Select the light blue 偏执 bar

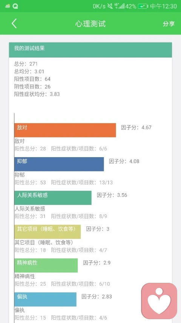[x=45, y=299]
